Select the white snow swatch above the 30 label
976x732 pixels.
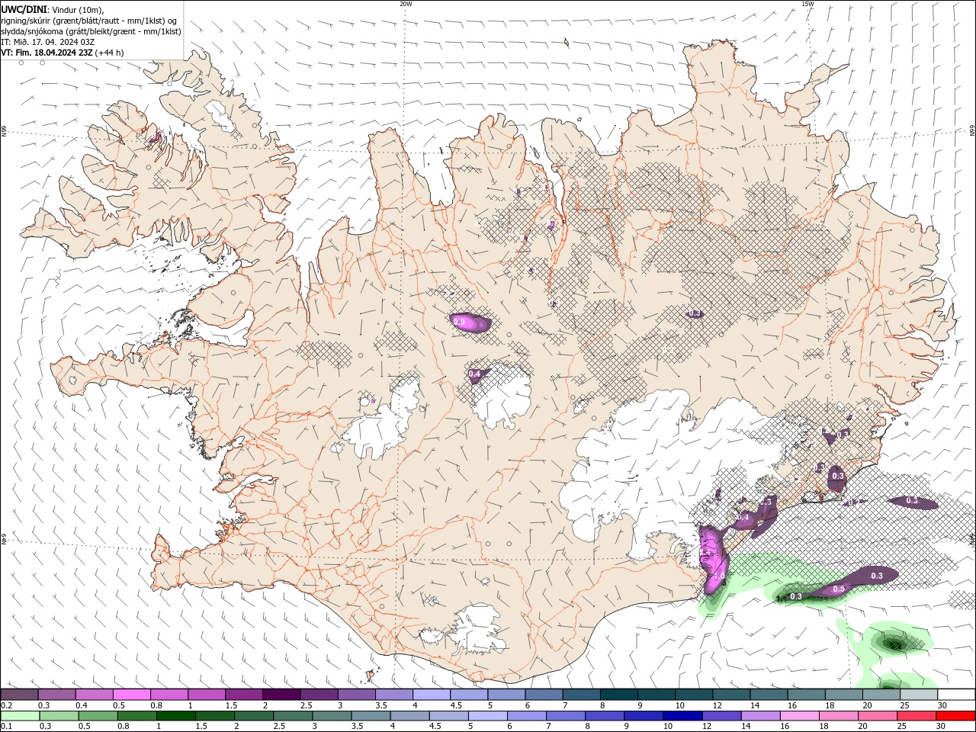955,695
